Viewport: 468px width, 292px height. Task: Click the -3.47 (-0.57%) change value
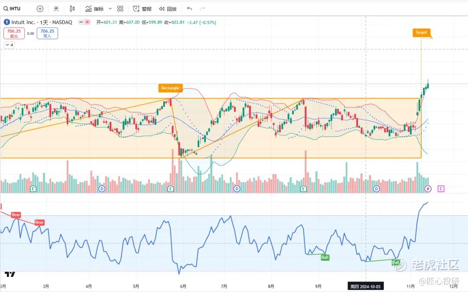(x=201, y=23)
